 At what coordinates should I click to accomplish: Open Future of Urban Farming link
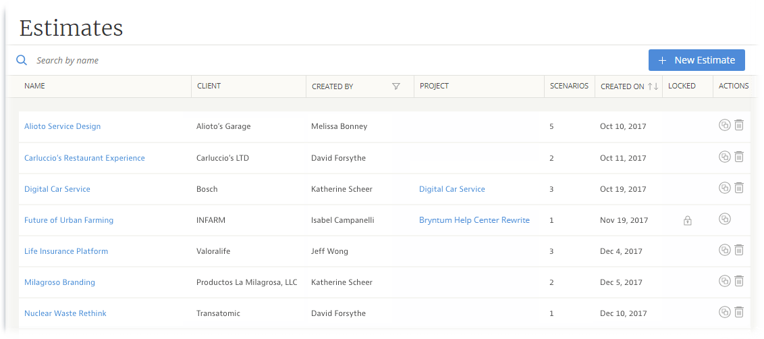coord(69,220)
